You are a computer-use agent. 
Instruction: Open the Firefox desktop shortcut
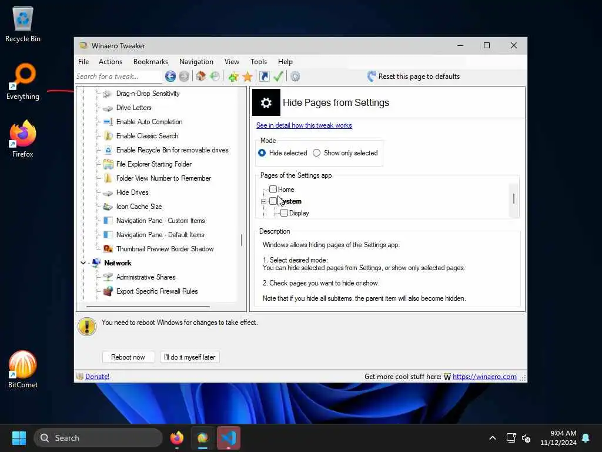pyautogui.click(x=23, y=139)
